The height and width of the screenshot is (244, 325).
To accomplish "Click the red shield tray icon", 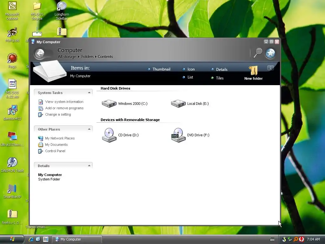I will pyautogui.click(x=302, y=239).
